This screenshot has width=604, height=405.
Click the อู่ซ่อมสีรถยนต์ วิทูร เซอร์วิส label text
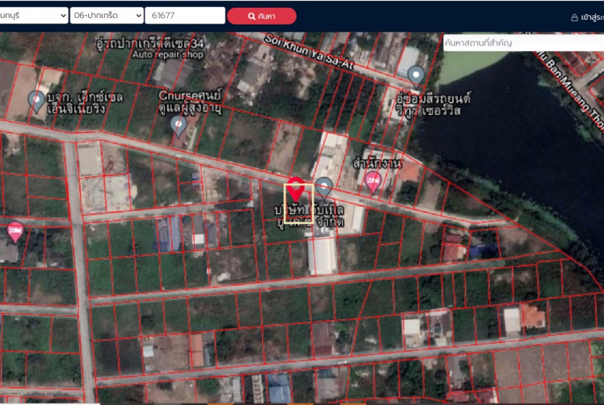433,104
